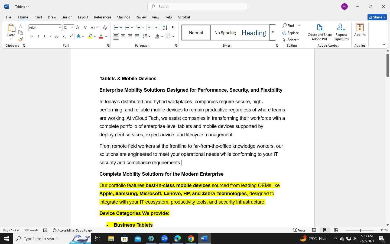Click the 802 words count
Viewport: 390px width, 244px height.
[31, 230]
